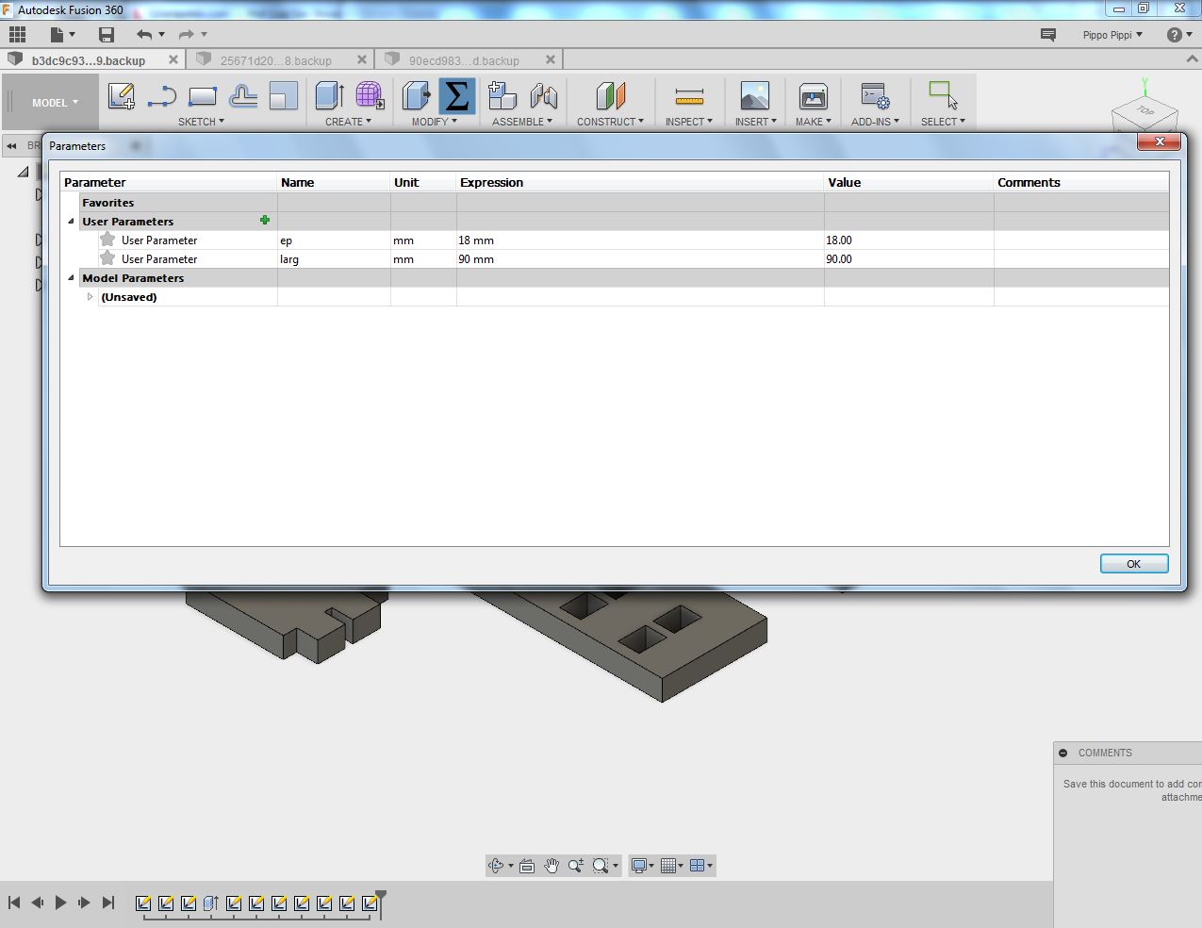Click the Measure ruler icon
Image resolution: width=1202 pixels, height=928 pixels.
tap(689, 96)
